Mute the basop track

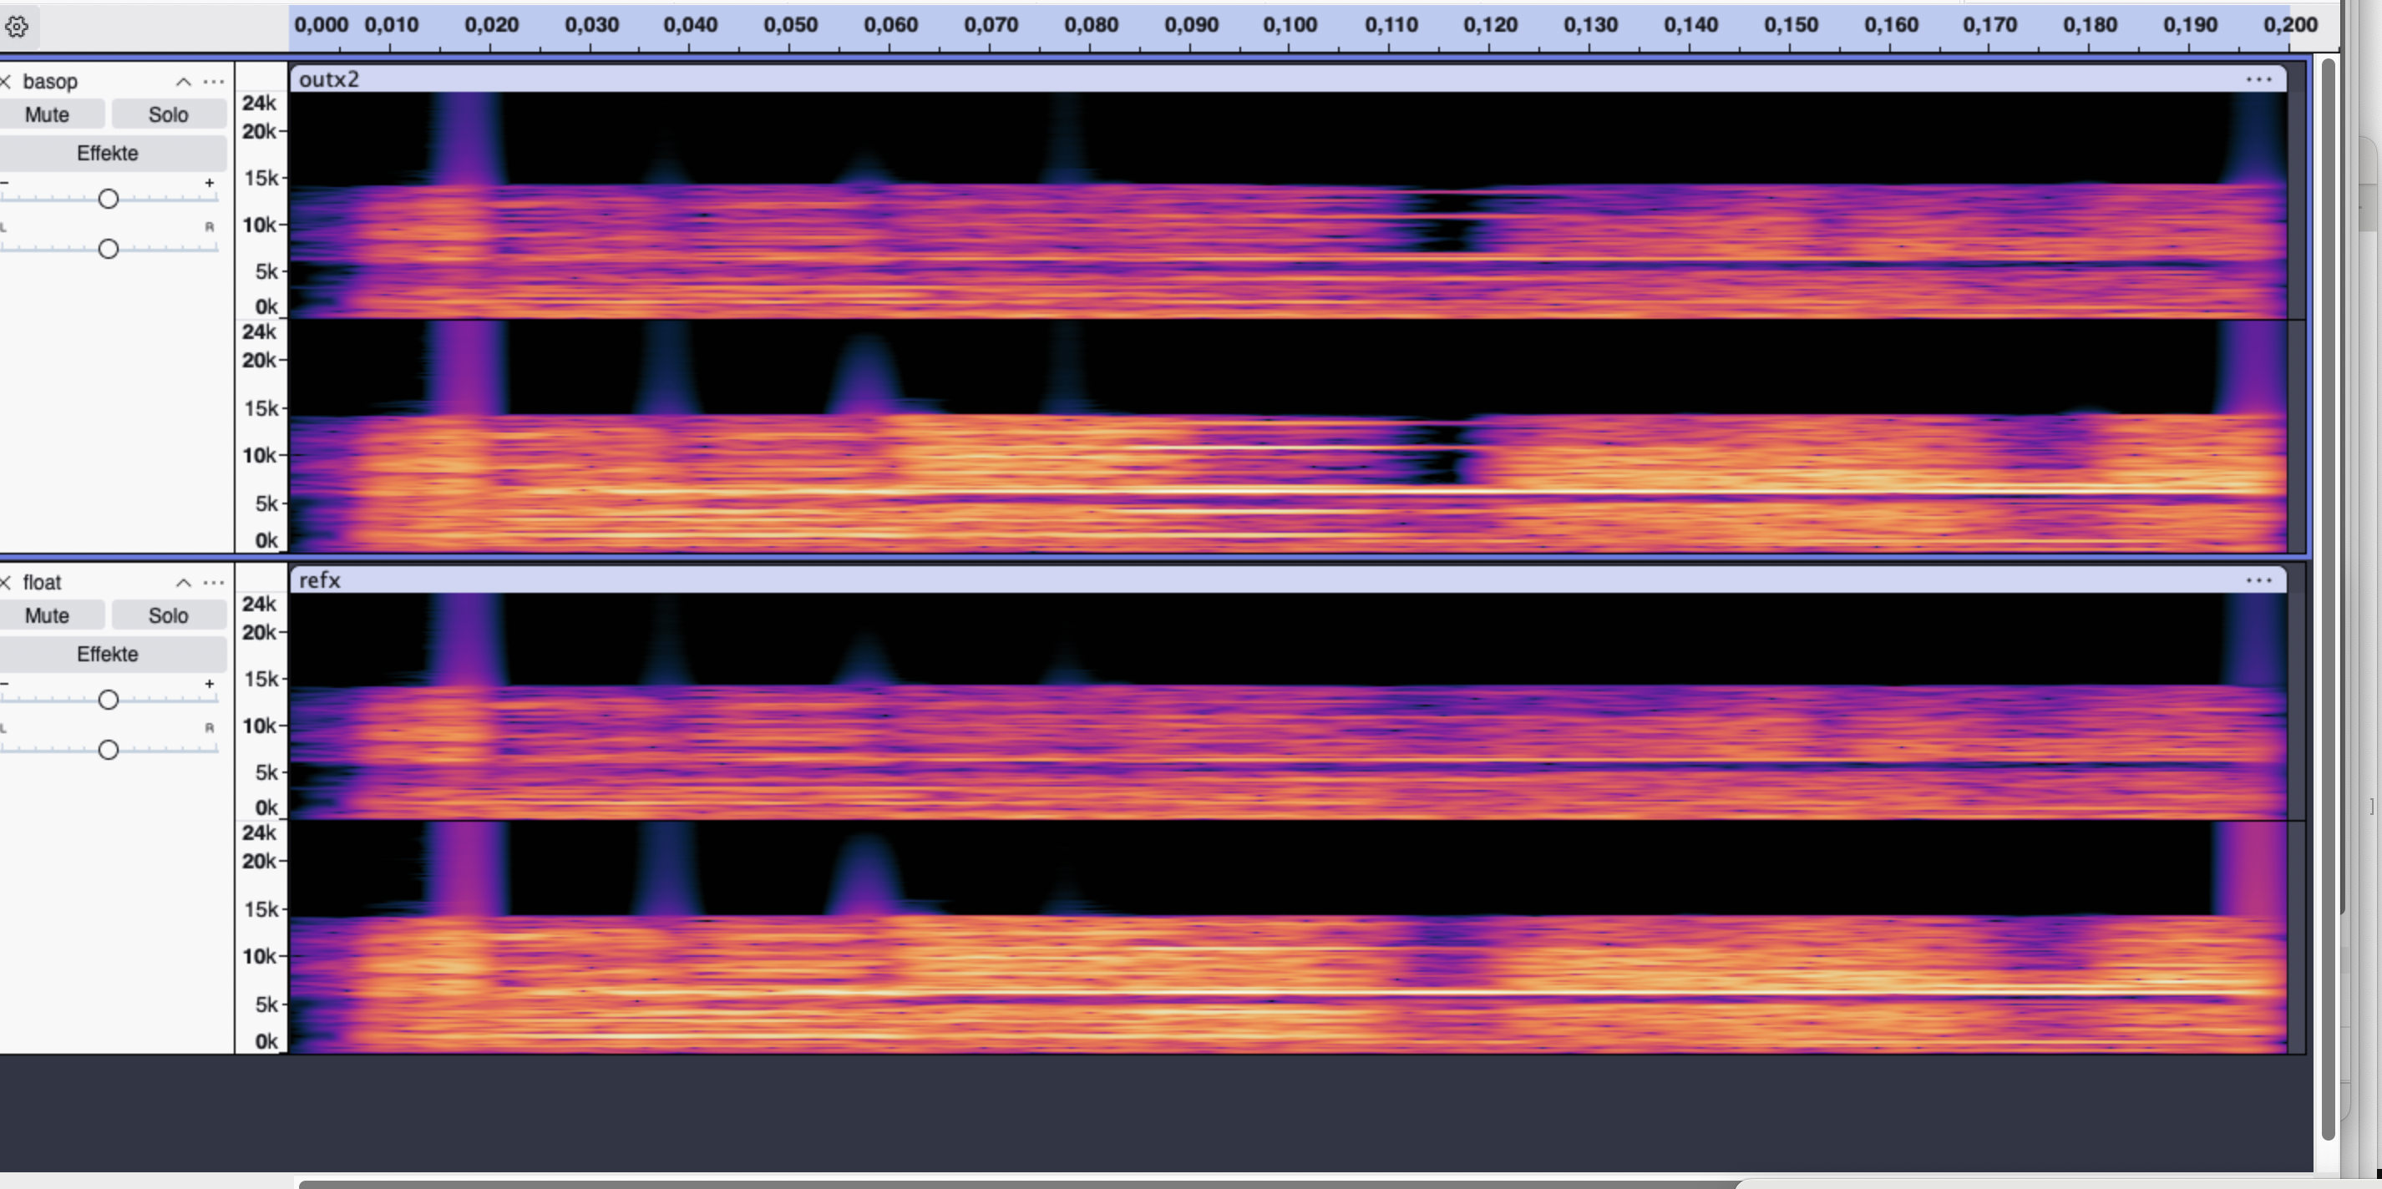coord(47,114)
